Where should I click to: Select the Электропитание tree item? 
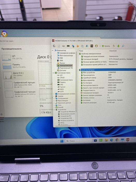pos(65,66)
